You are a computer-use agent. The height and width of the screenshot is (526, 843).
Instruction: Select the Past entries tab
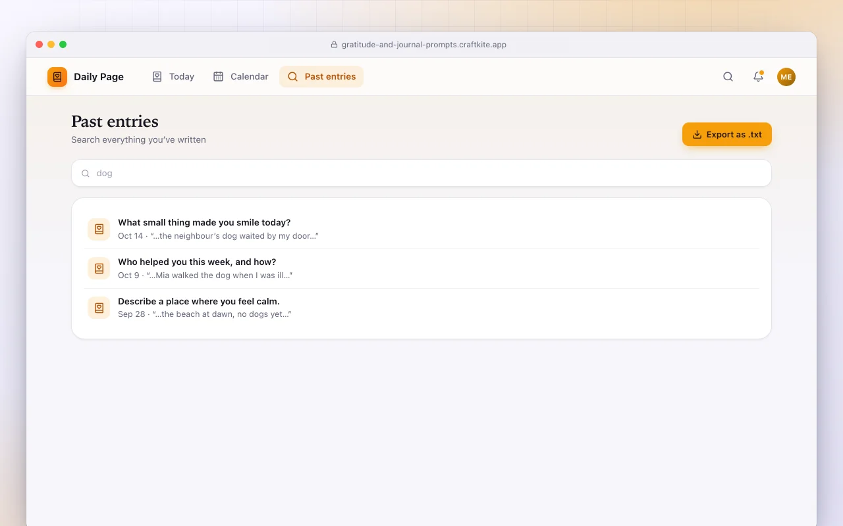(321, 77)
